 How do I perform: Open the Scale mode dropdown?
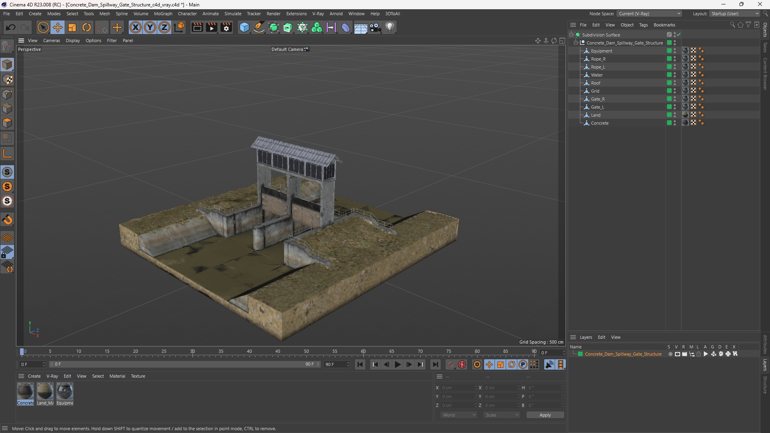click(502, 415)
